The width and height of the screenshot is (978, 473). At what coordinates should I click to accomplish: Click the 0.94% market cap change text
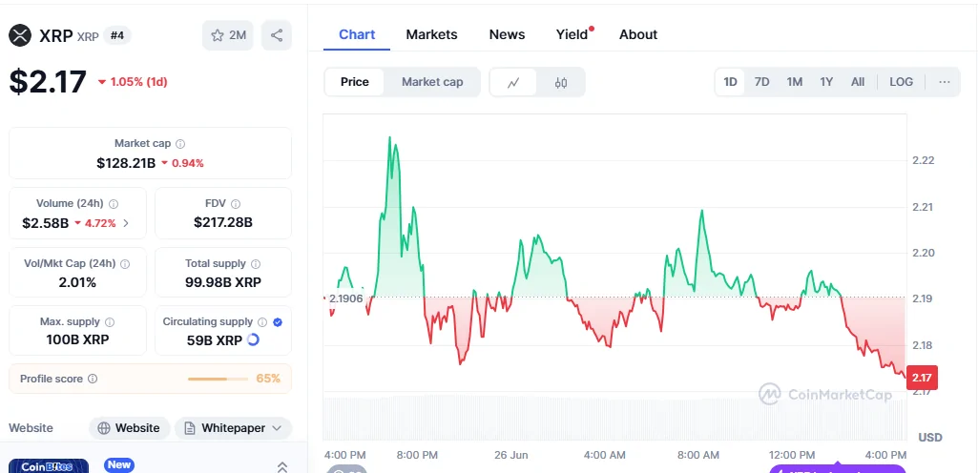point(188,163)
